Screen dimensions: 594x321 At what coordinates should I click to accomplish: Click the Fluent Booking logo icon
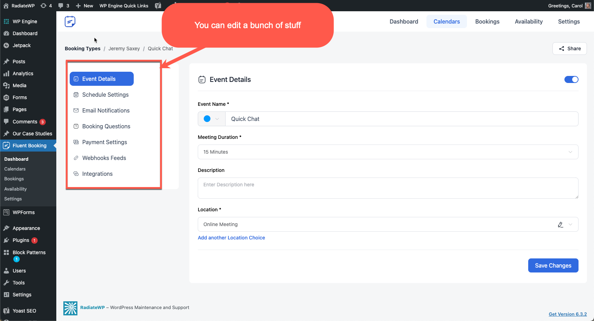[x=70, y=21]
